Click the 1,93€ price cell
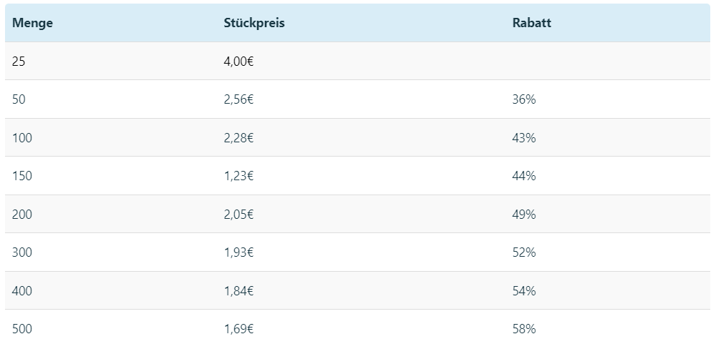Viewport: 721px width, 359px height. pyautogui.click(x=238, y=252)
